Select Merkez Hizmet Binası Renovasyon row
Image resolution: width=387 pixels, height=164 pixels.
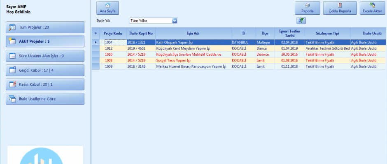191,66
